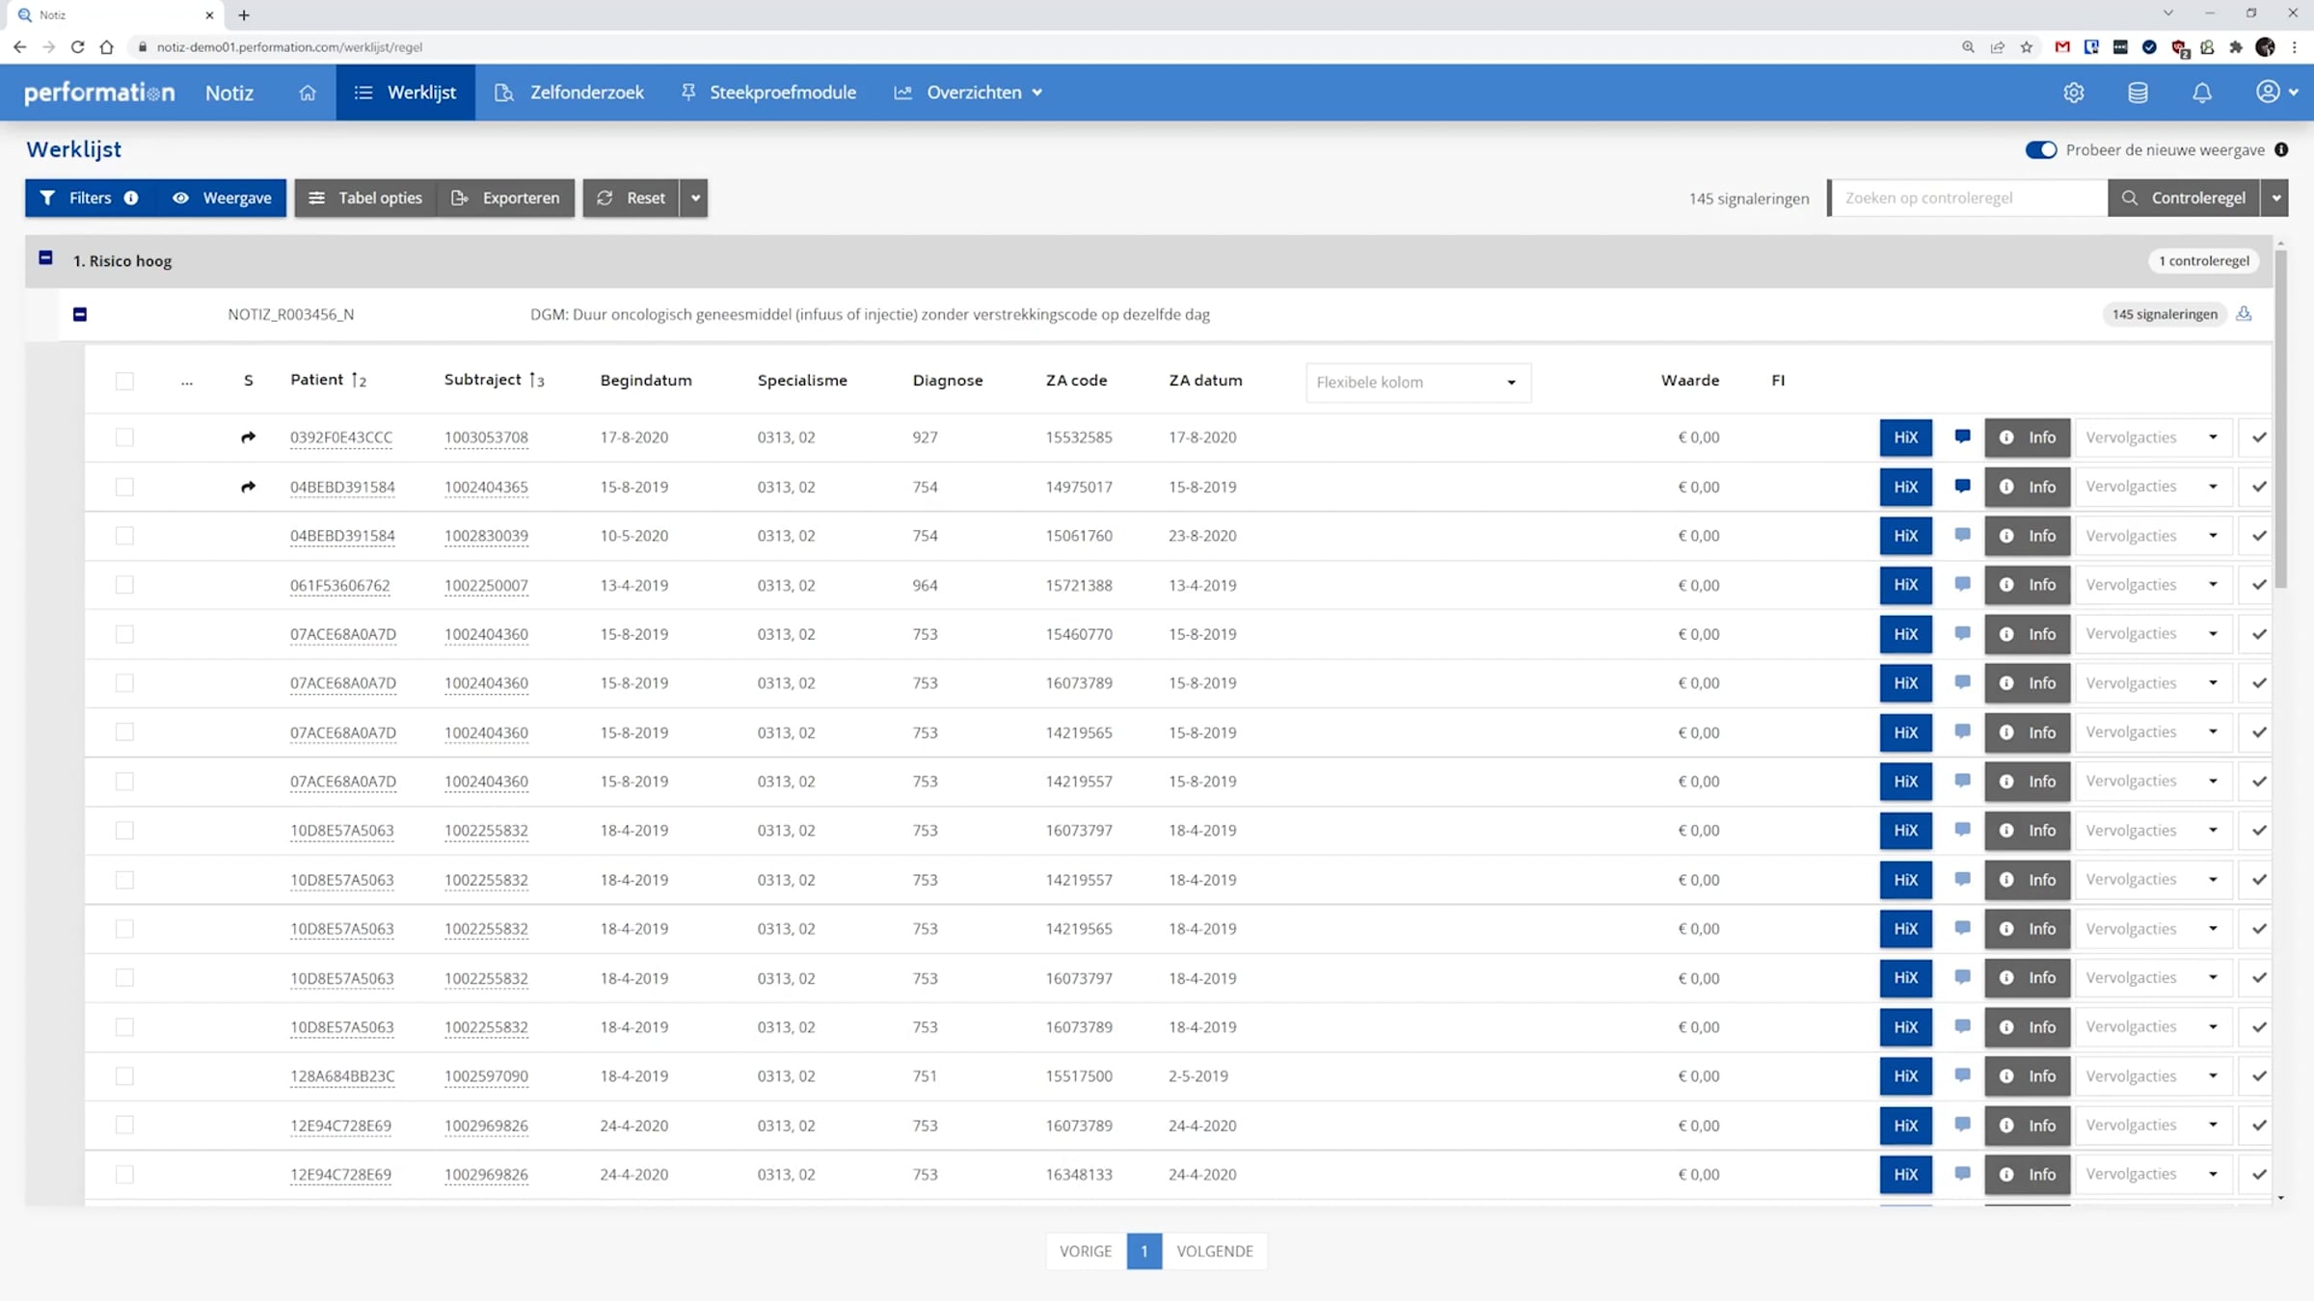Click the Reset button
Image resolution: width=2314 pixels, height=1301 pixels.
coord(632,198)
